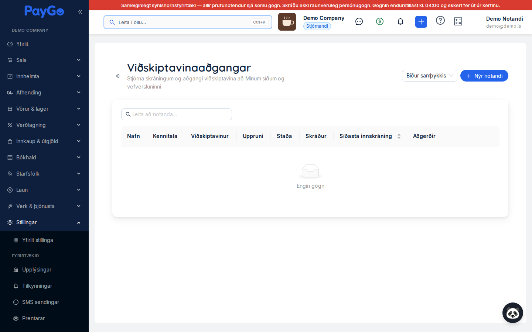The image size is (532, 332).
Task: Open Prentarar settings page
Action: pyautogui.click(x=44, y=318)
